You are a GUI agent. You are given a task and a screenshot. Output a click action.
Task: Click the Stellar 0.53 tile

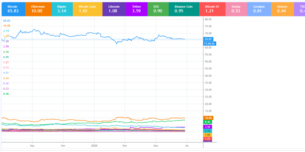tap(236, 9)
